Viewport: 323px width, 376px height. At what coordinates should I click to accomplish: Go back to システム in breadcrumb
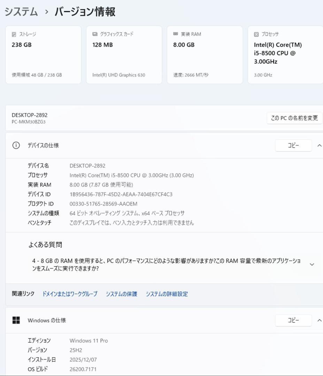tap(21, 11)
